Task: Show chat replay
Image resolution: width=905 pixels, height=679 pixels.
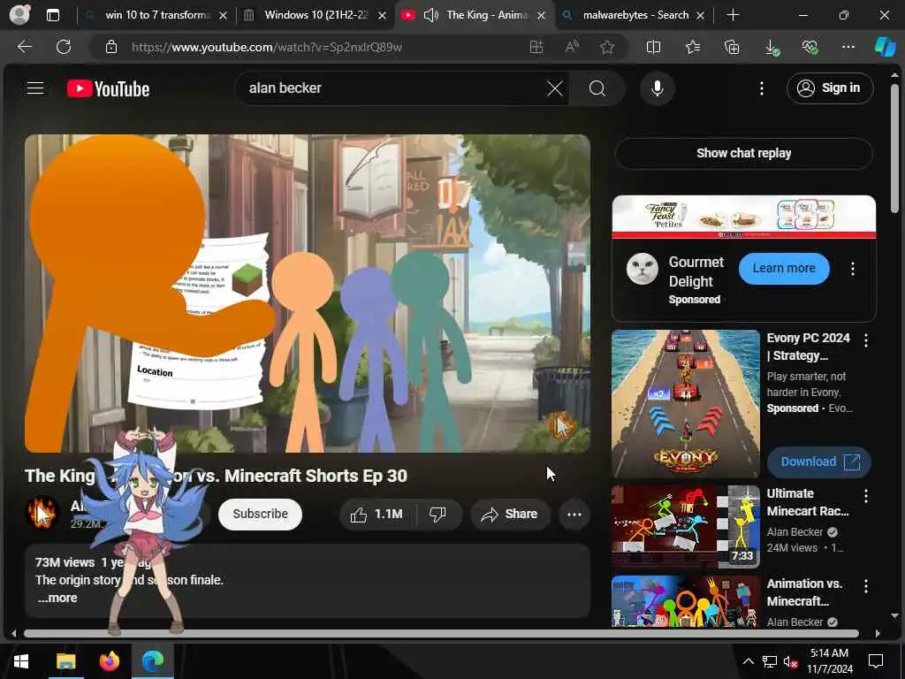Action: pos(743,153)
